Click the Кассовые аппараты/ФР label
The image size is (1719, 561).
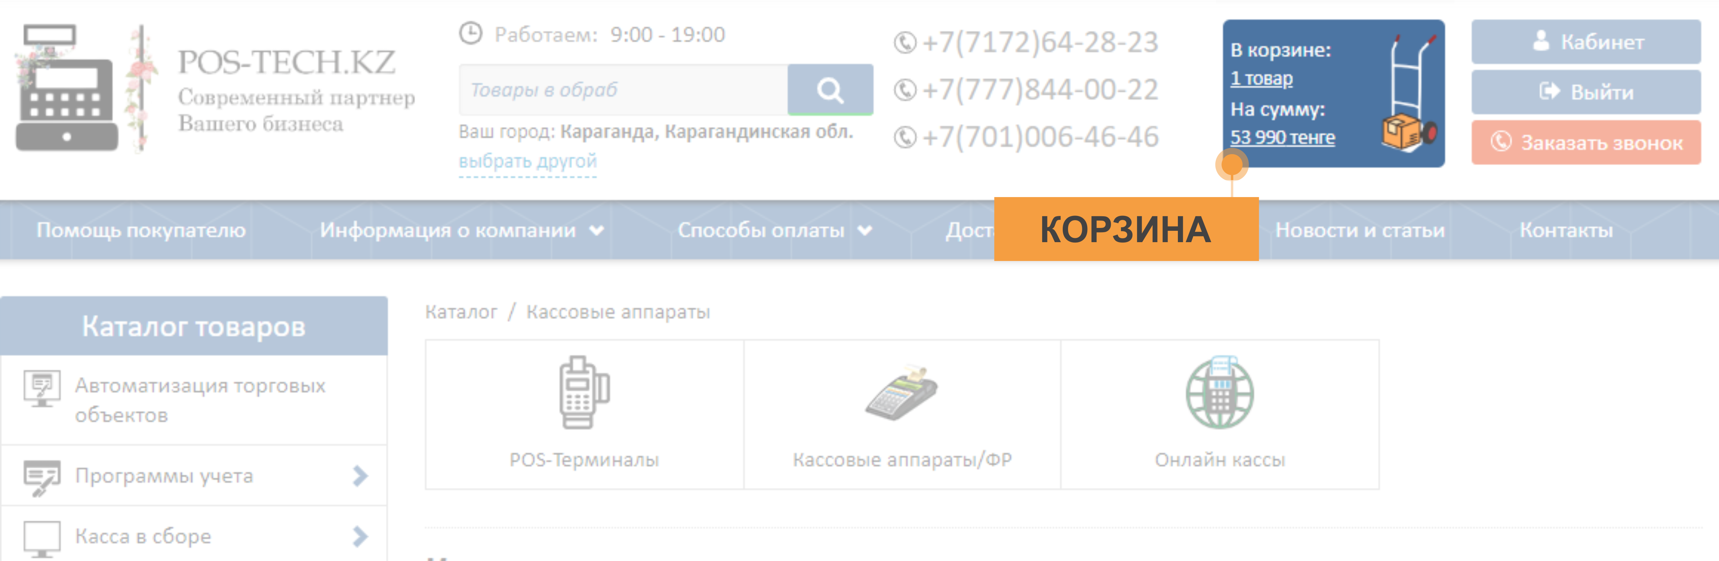point(902,459)
